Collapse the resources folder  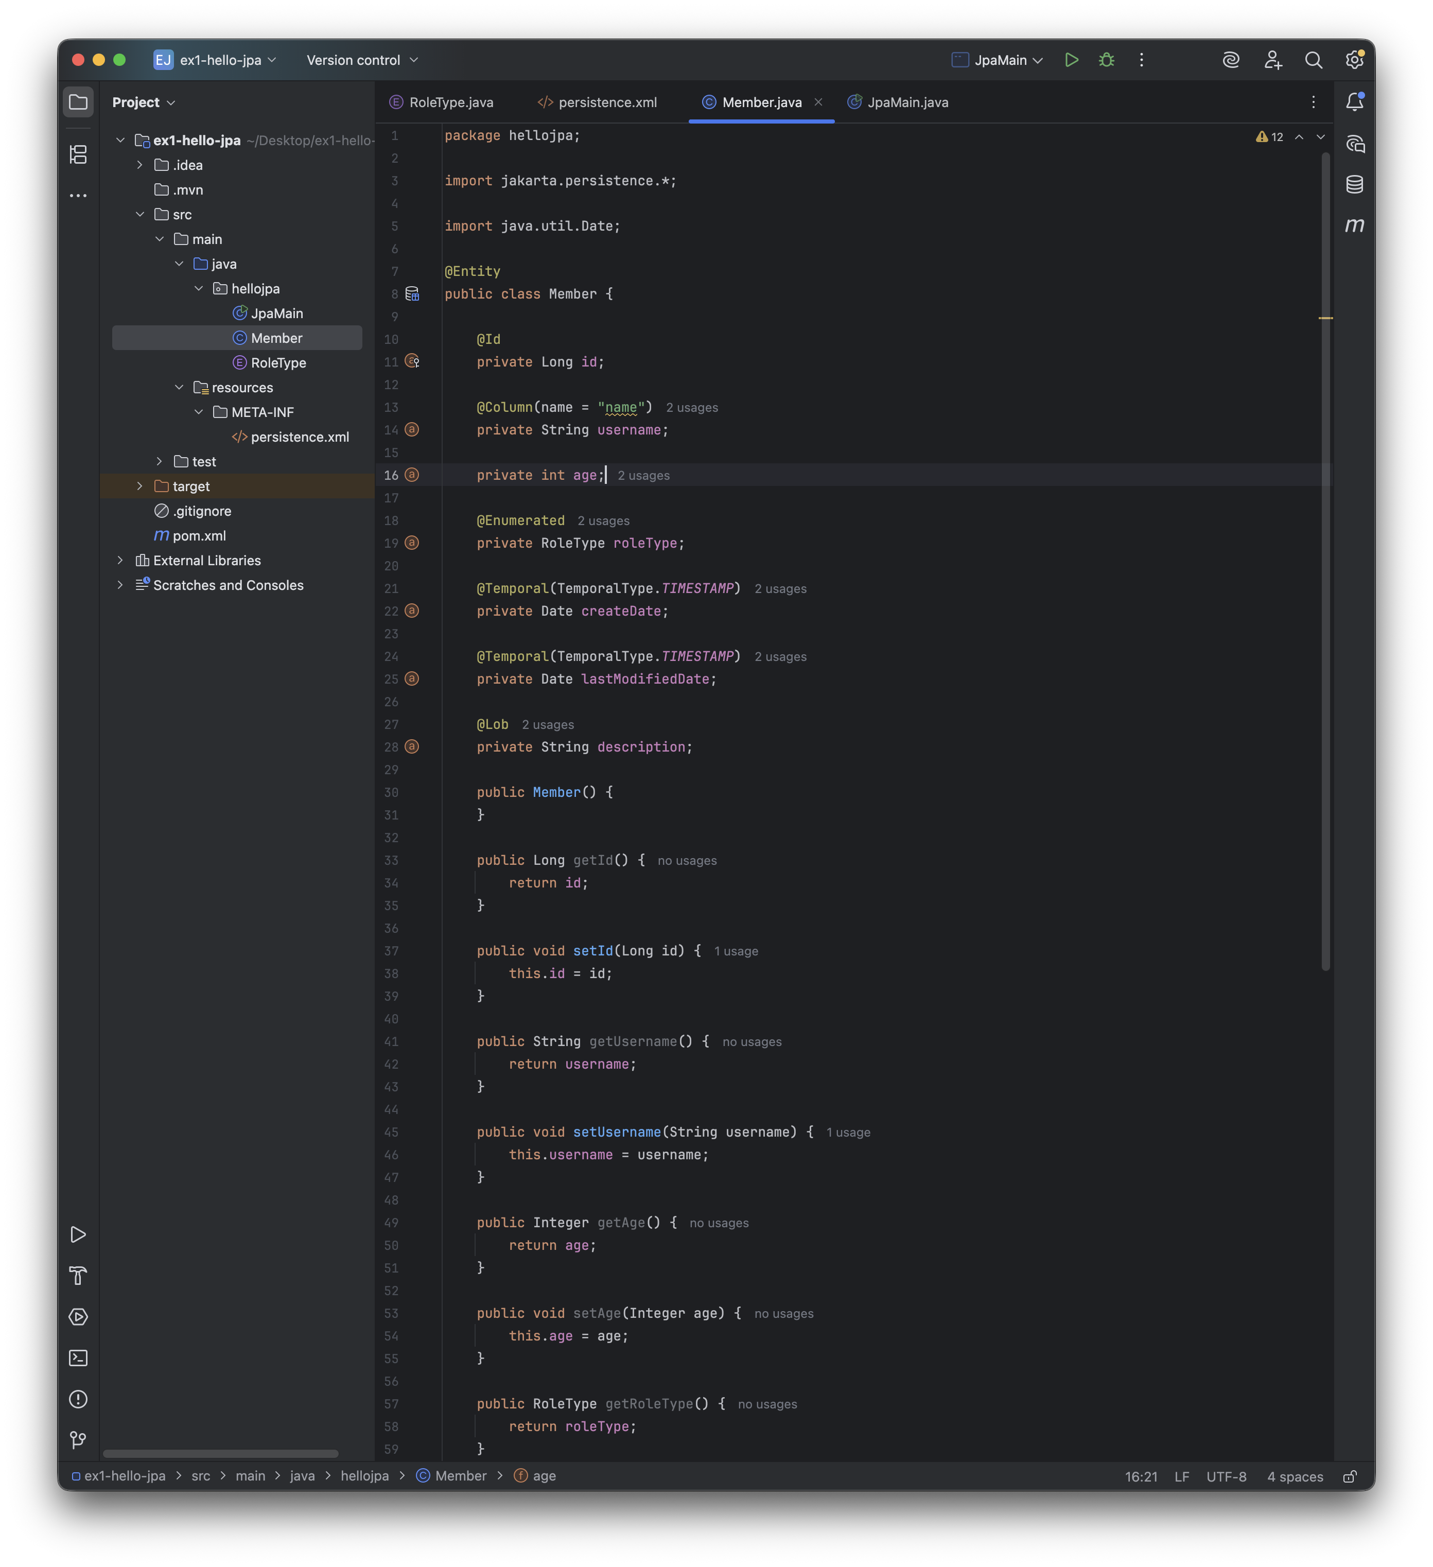180,387
